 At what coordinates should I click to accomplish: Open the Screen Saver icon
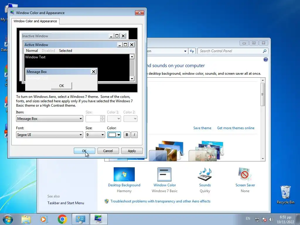(245, 174)
